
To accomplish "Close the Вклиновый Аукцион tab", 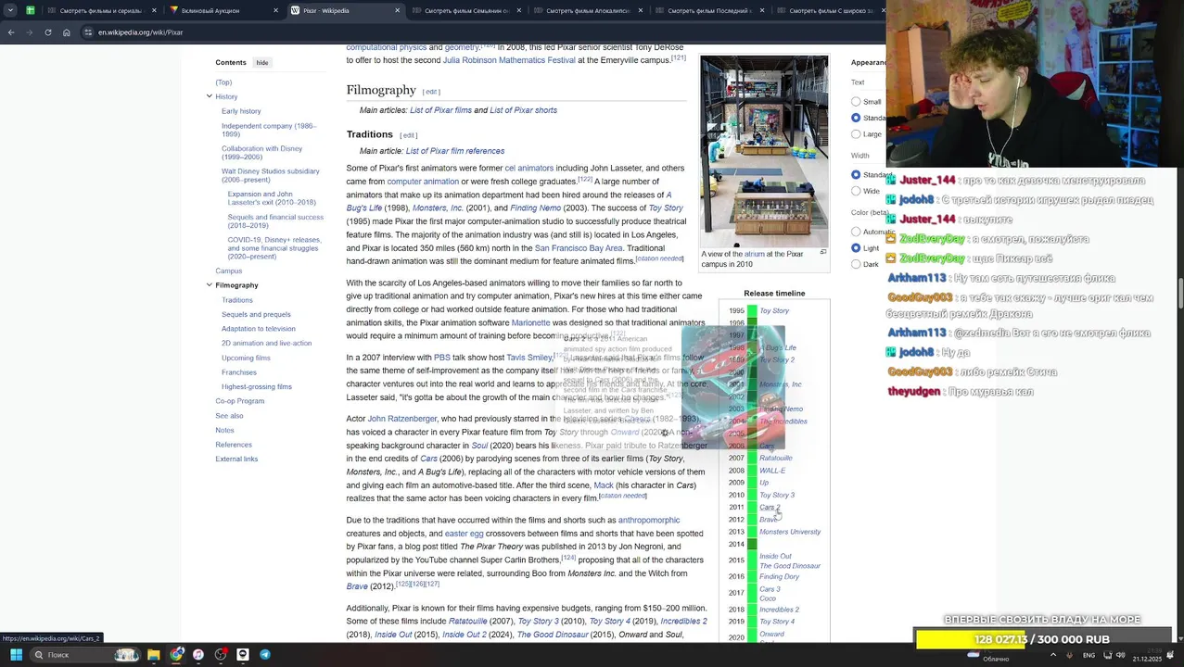I will [x=275, y=11].
